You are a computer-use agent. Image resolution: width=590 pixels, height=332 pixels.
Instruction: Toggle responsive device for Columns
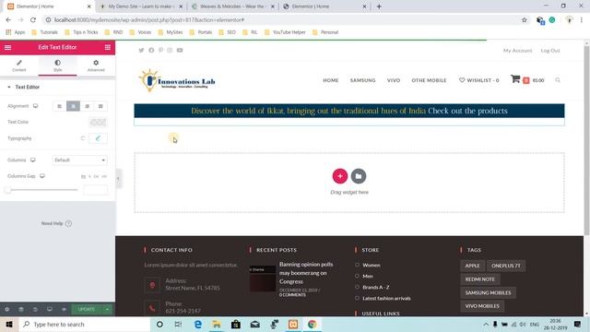33,160
